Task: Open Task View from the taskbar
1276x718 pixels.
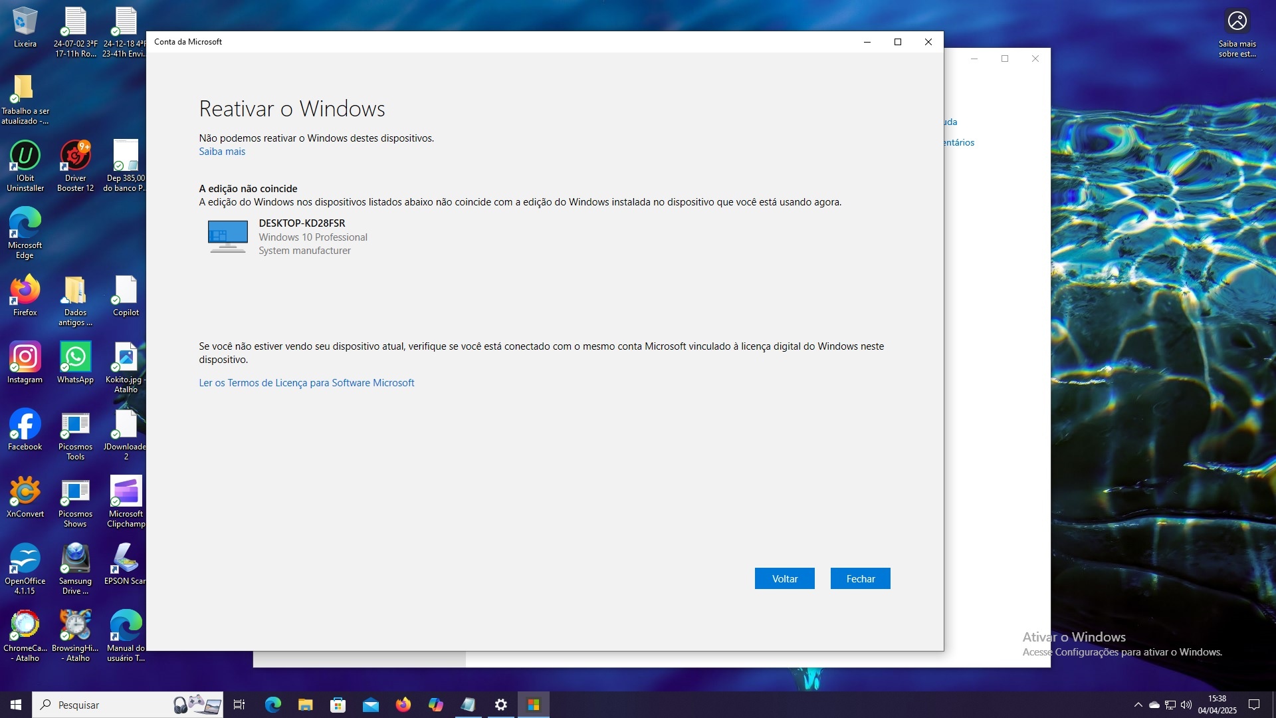Action: point(239,705)
